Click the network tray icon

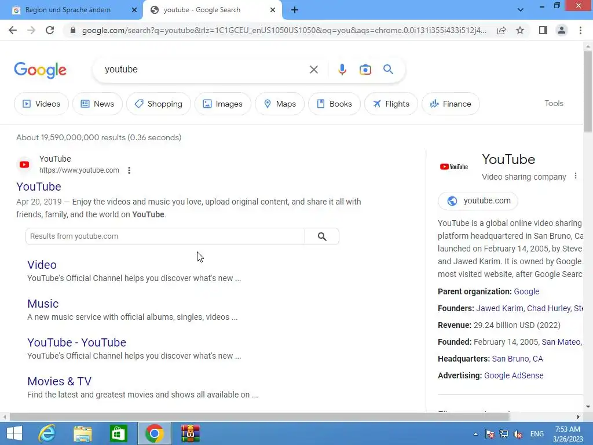503,434
